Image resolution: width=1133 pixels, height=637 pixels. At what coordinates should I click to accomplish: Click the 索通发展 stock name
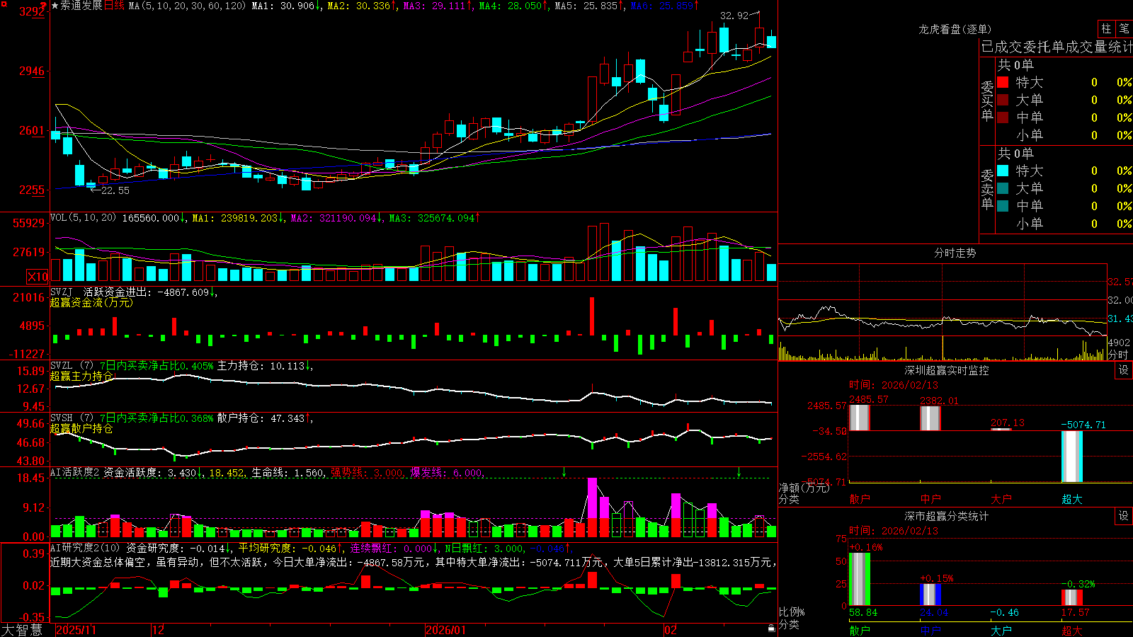point(81,6)
